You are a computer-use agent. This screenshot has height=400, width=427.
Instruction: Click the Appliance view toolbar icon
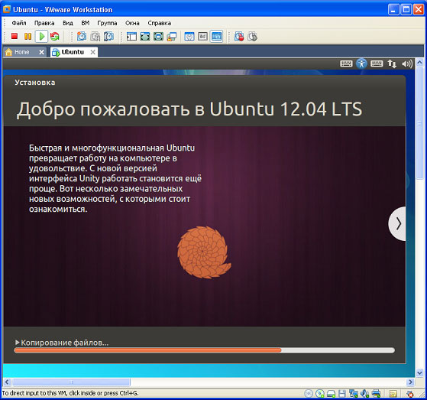click(202, 36)
